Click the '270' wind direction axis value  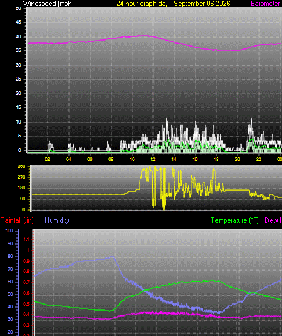point(21,177)
